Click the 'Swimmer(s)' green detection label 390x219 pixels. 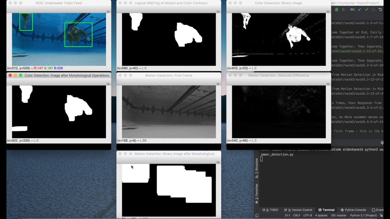click(71, 21)
